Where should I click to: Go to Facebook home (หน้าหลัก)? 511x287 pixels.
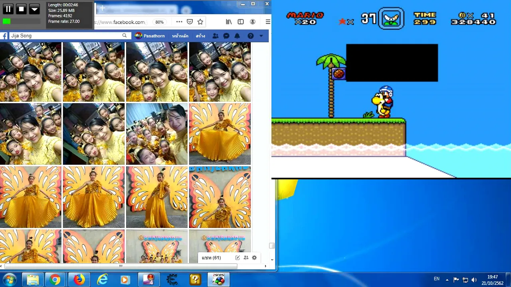pyautogui.click(x=180, y=36)
